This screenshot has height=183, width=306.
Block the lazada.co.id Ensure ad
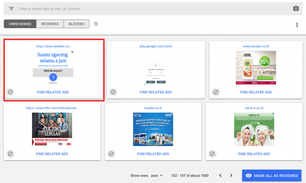coord(111,154)
